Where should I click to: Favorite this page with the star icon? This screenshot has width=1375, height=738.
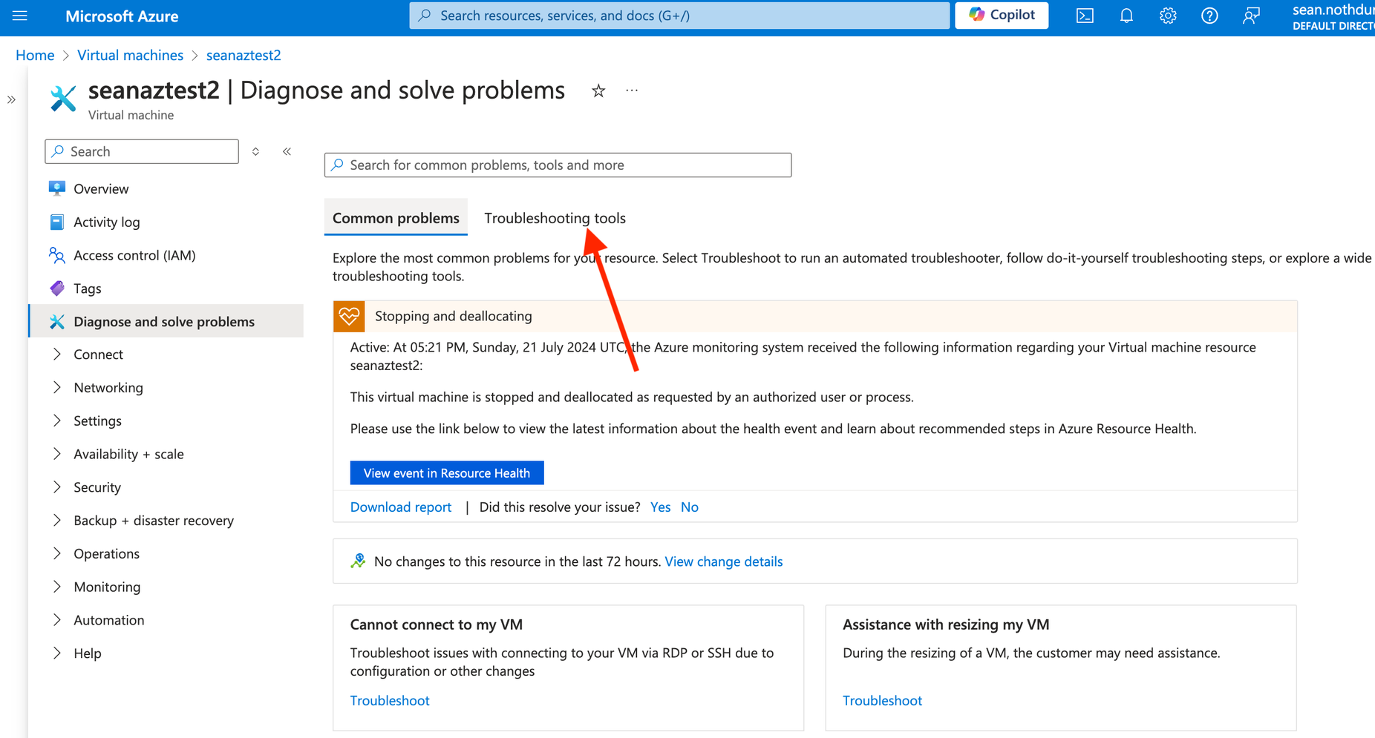(598, 90)
